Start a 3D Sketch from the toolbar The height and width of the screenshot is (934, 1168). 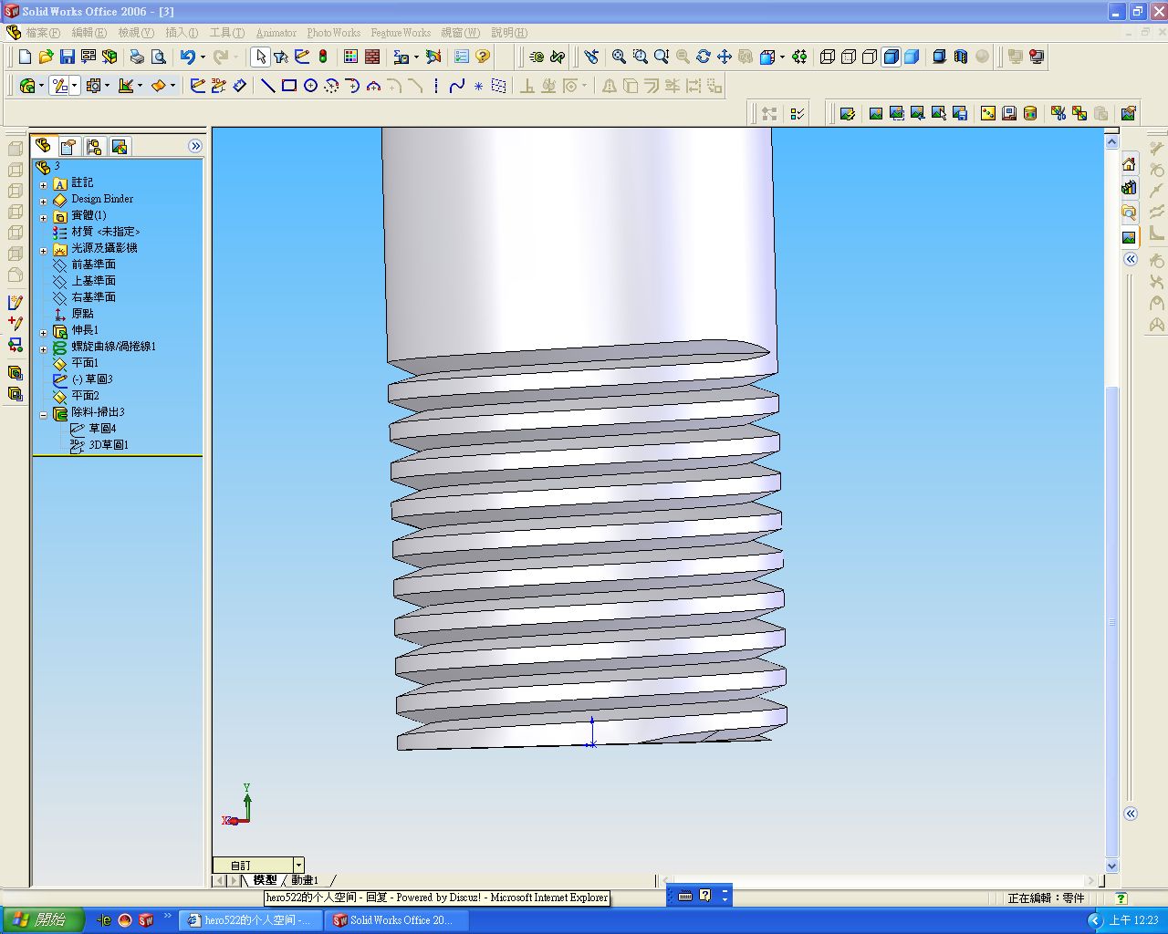218,86
